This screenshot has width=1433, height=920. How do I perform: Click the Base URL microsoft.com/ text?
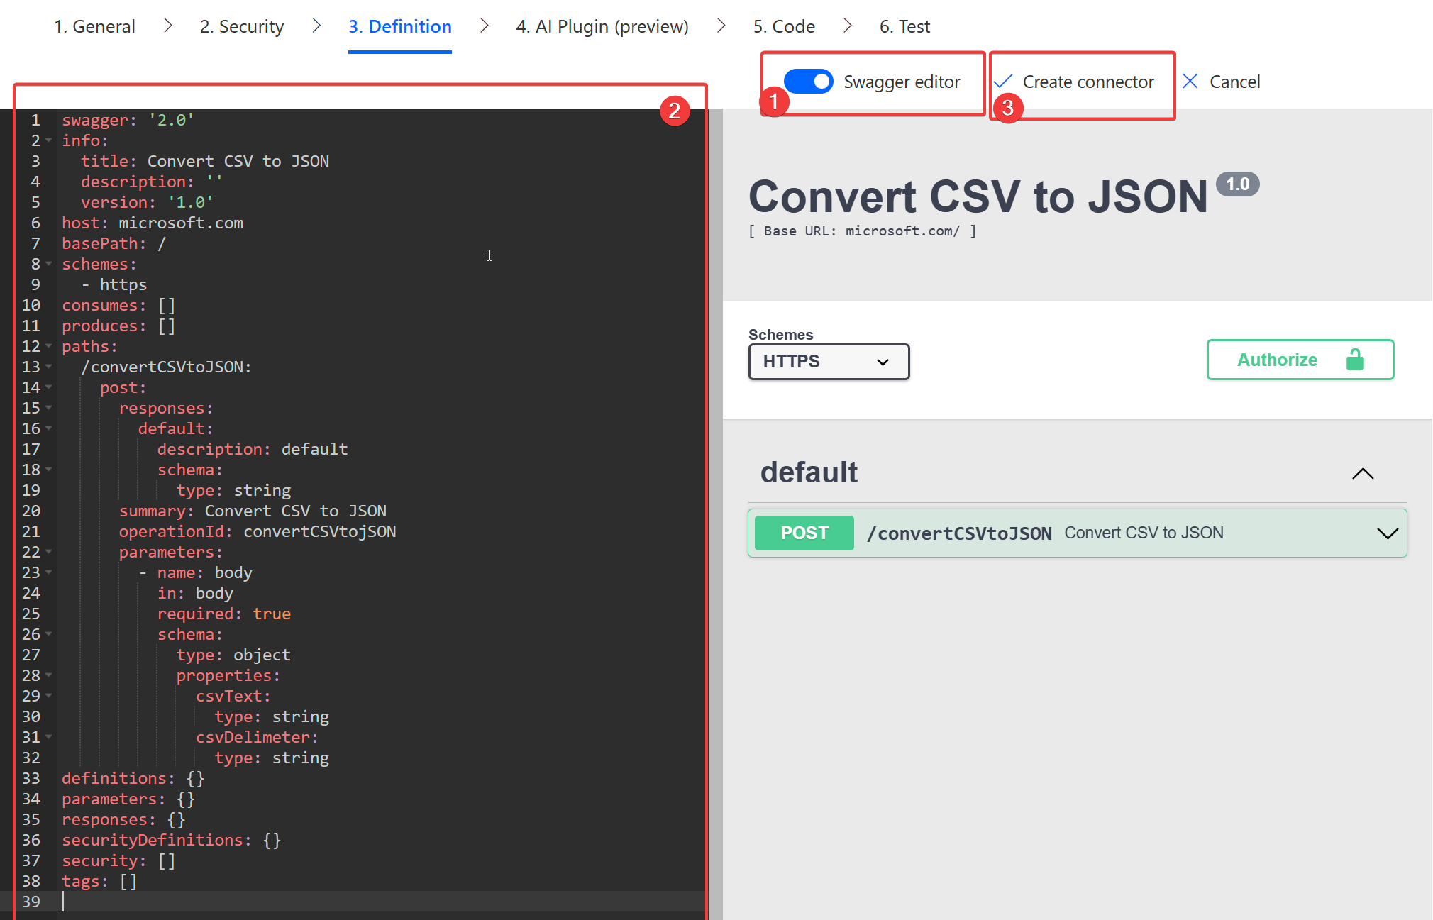click(x=863, y=231)
